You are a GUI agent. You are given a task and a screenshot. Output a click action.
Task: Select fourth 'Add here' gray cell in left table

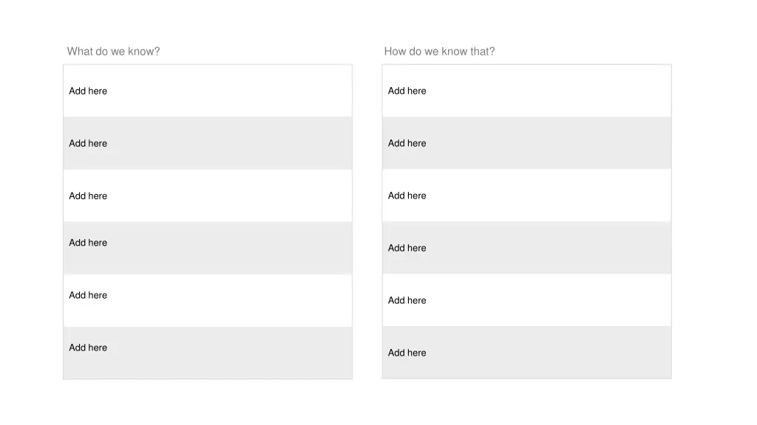tap(208, 248)
